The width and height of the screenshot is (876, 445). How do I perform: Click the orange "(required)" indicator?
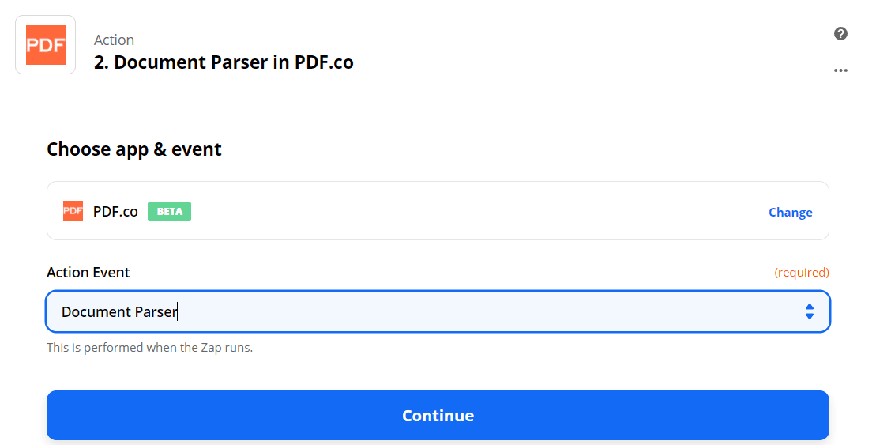click(x=801, y=272)
